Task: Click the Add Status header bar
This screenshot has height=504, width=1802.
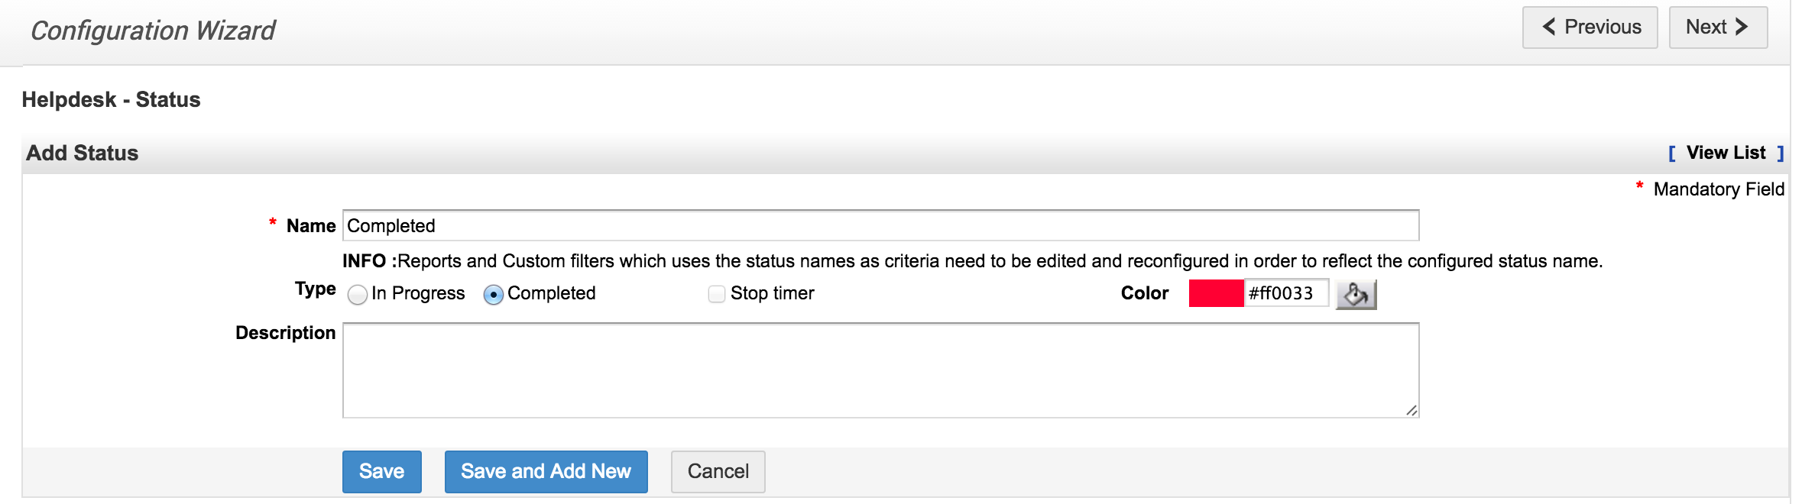Action: [83, 152]
